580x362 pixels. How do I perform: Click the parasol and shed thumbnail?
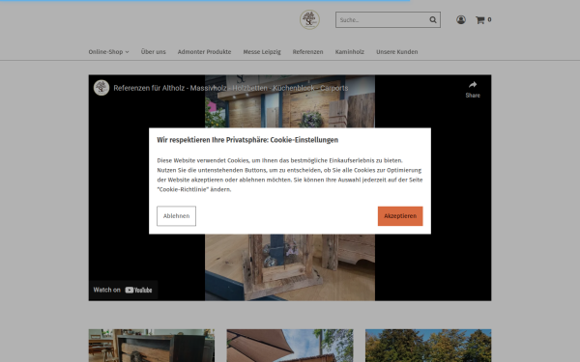(290, 346)
